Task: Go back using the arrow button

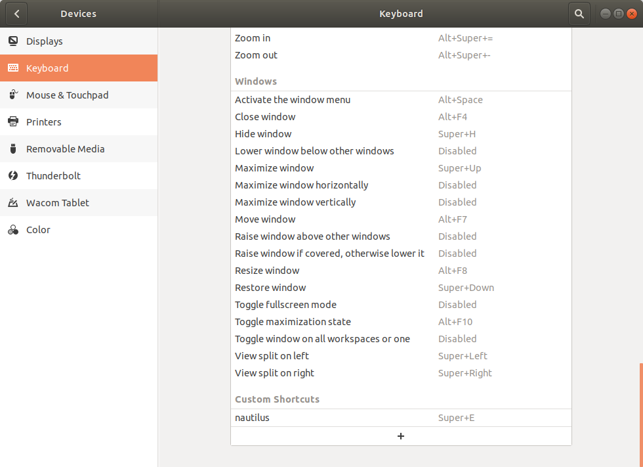Action: pyautogui.click(x=16, y=13)
